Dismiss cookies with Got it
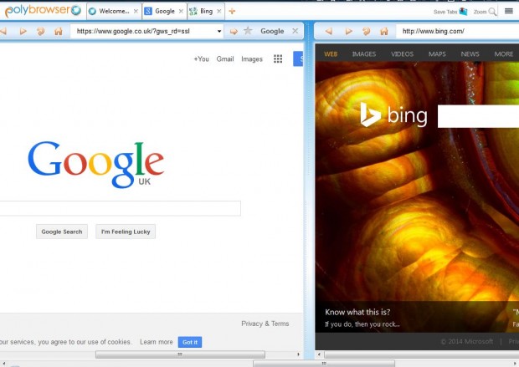The image size is (519, 367). click(x=190, y=342)
